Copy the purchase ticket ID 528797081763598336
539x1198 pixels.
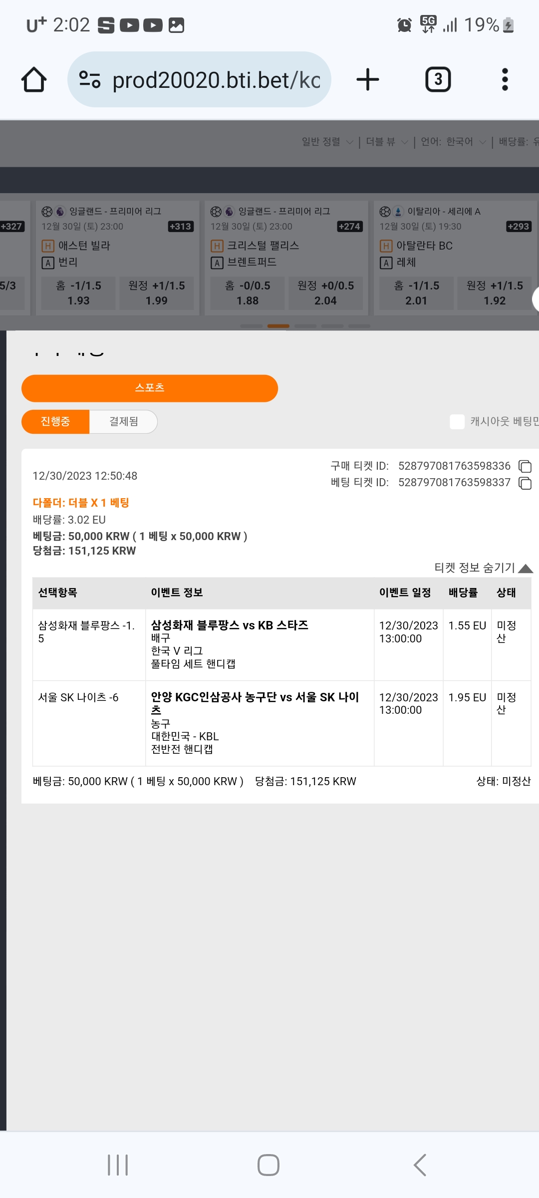pyautogui.click(x=525, y=466)
